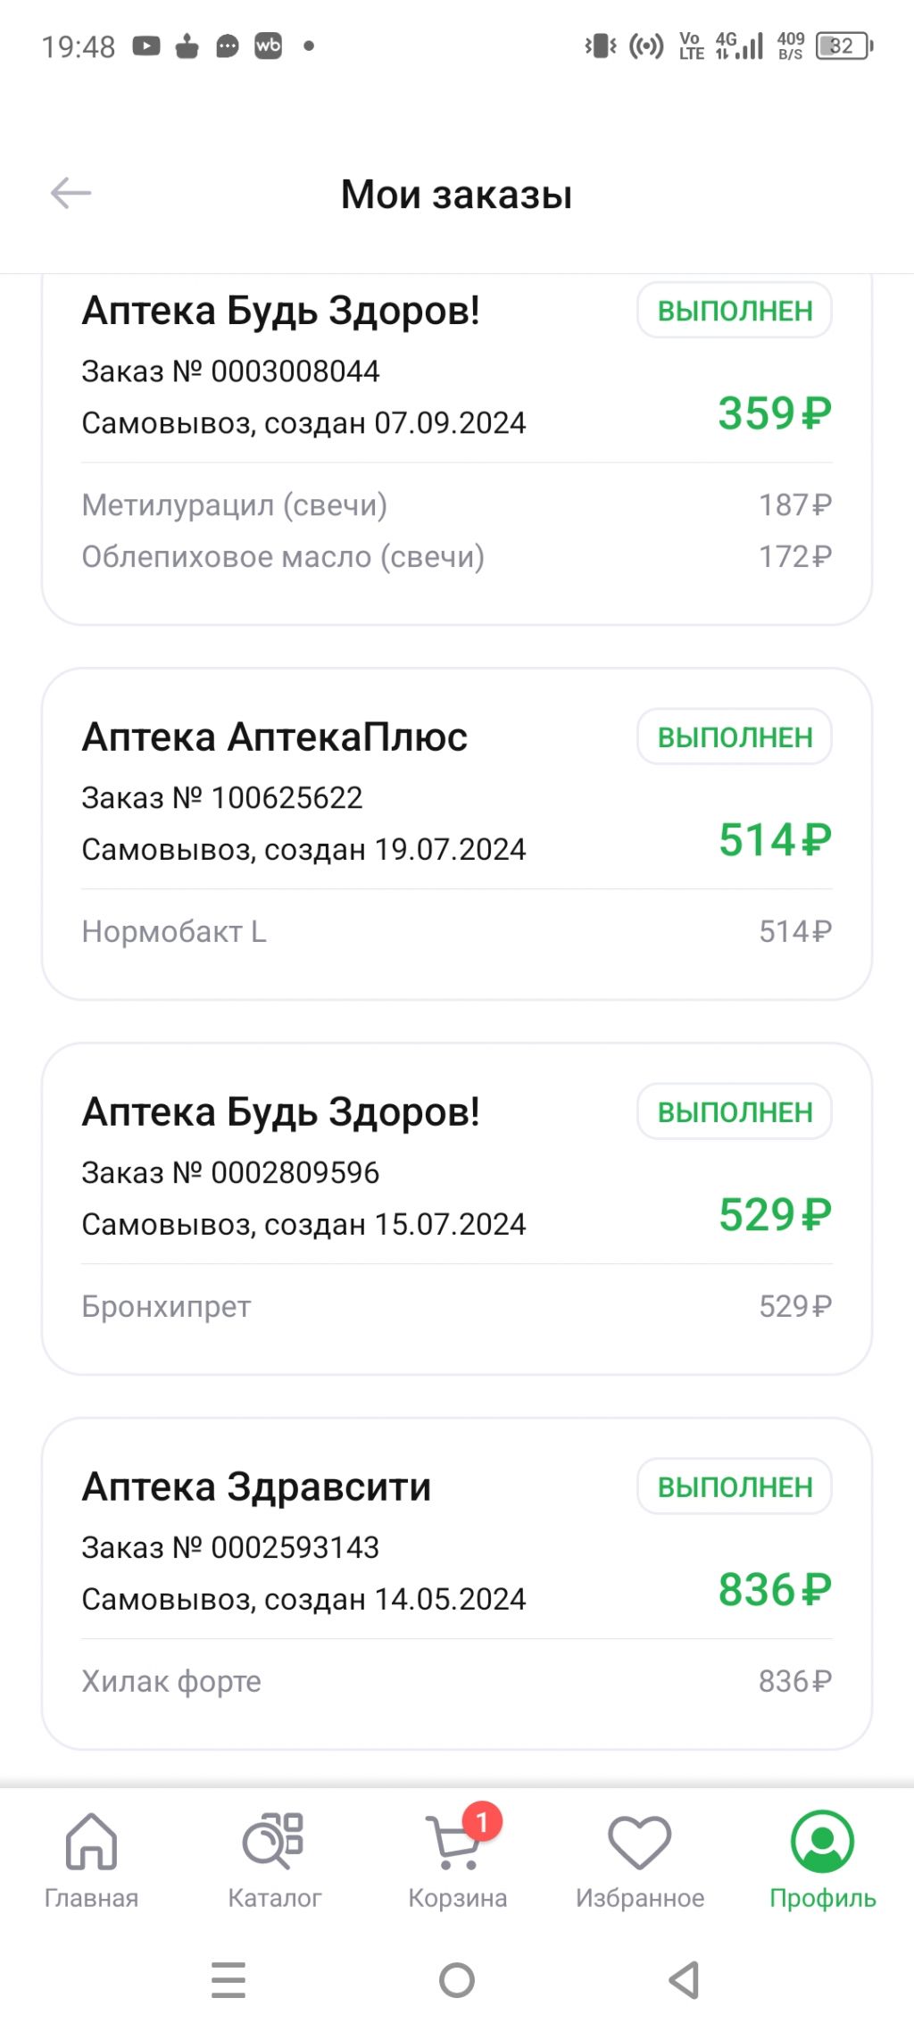
Task: Tap the back arrow icon
Action: tap(71, 193)
